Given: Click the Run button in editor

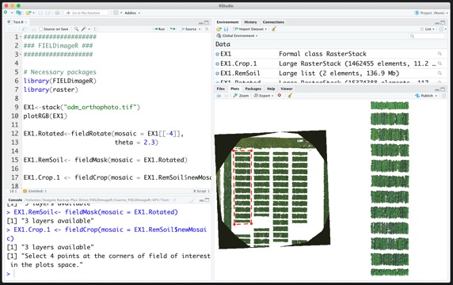Looking at the screenshot, I should [159, 28].
